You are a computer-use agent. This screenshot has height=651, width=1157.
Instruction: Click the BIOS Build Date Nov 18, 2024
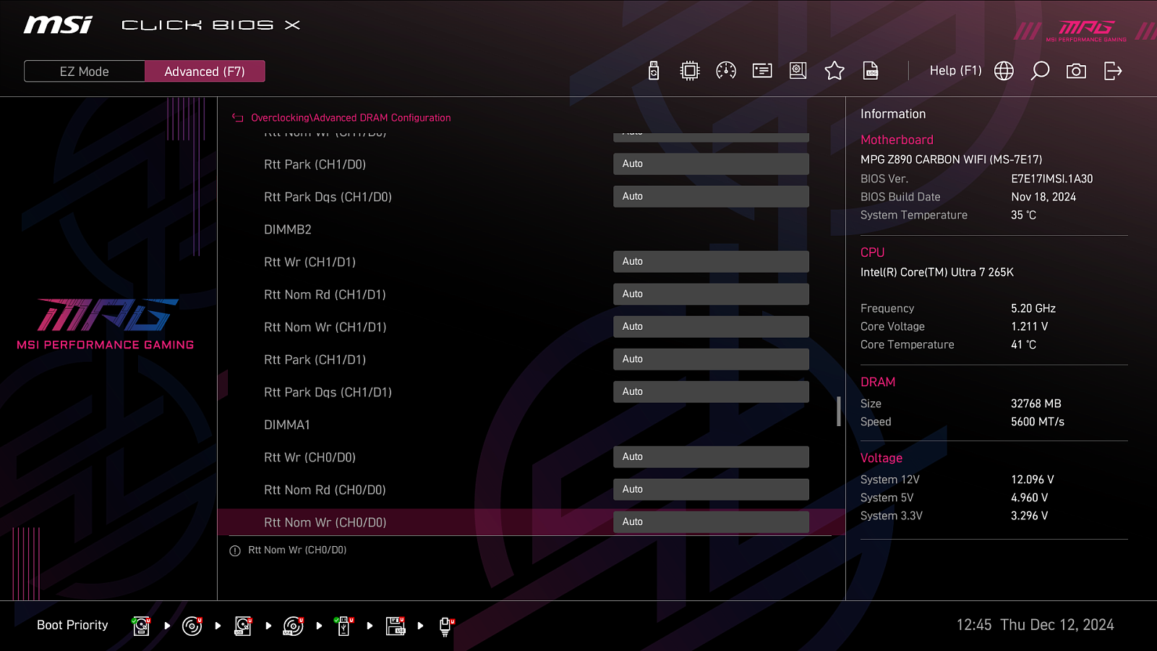pyautogui.click(x=1043, y=197)
